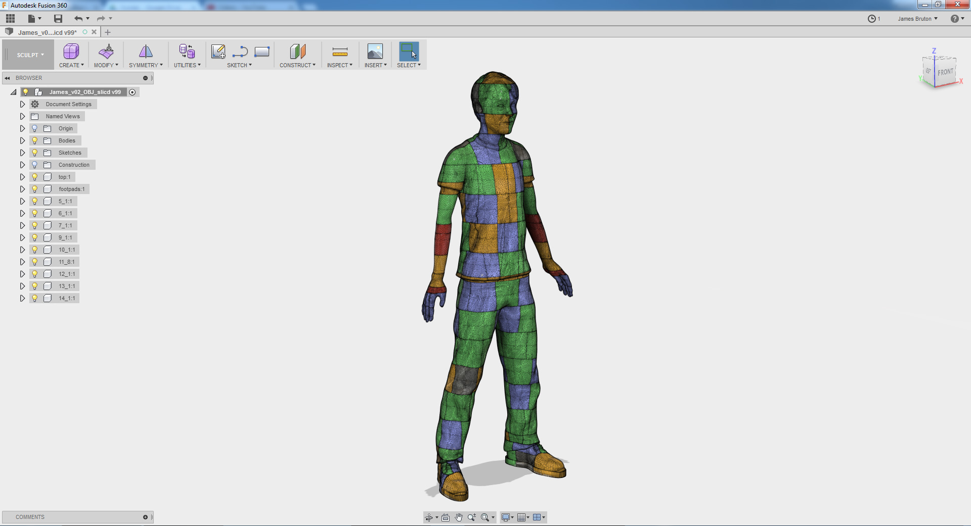
Task: Open the SELECT menu
Action: click(409, 65)
